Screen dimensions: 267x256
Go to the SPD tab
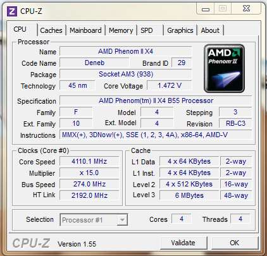(147, 30)
